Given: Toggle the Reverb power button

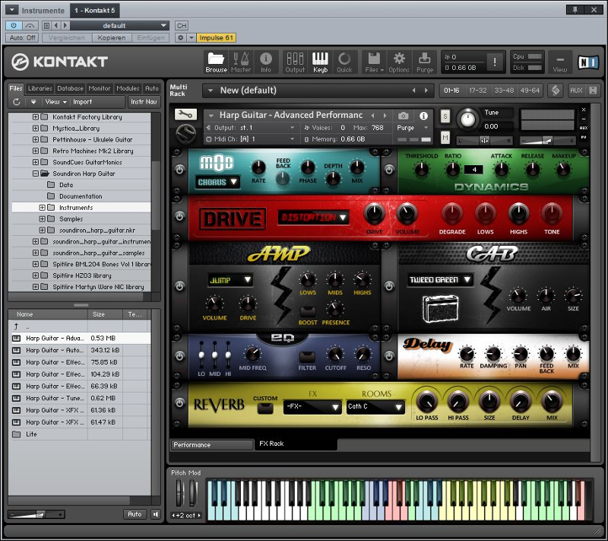Looking at the screenshot, I should [179, 403].
